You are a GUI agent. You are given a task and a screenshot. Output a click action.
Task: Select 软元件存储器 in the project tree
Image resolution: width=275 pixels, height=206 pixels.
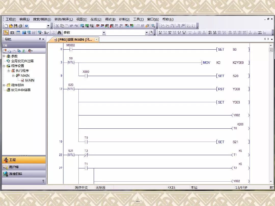[x=21, y=90]
